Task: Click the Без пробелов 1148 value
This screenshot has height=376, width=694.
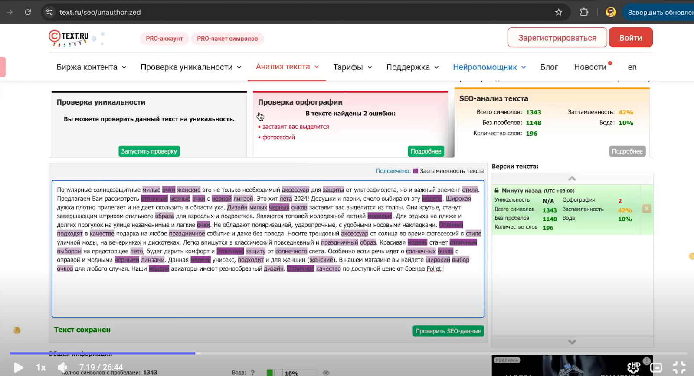Action: (534, 123)
